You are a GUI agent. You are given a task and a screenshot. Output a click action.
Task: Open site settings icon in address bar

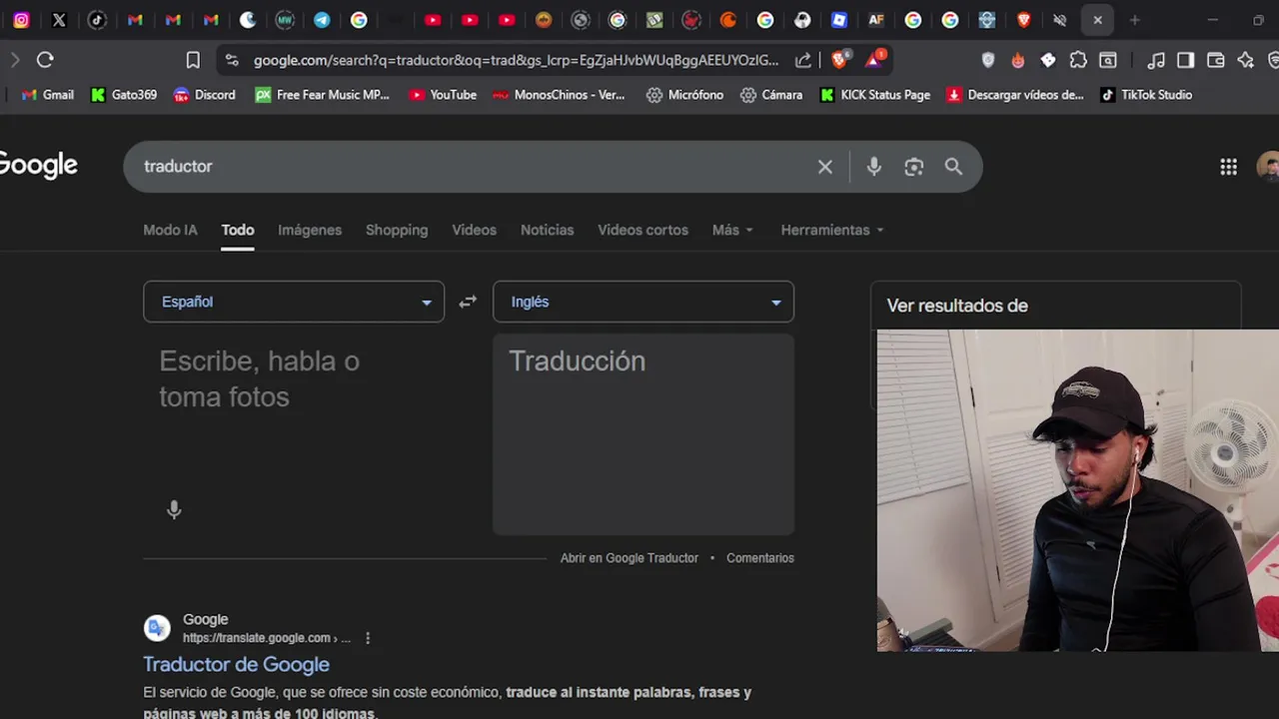232,60
